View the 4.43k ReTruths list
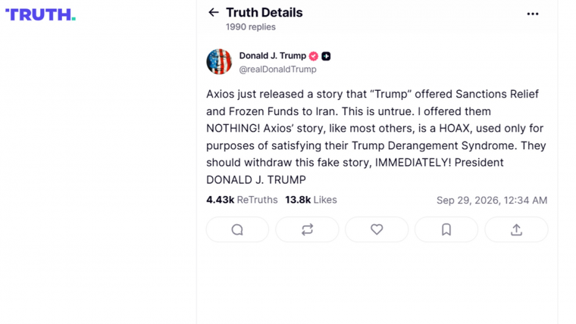The image size is (576, 324). 242,200
